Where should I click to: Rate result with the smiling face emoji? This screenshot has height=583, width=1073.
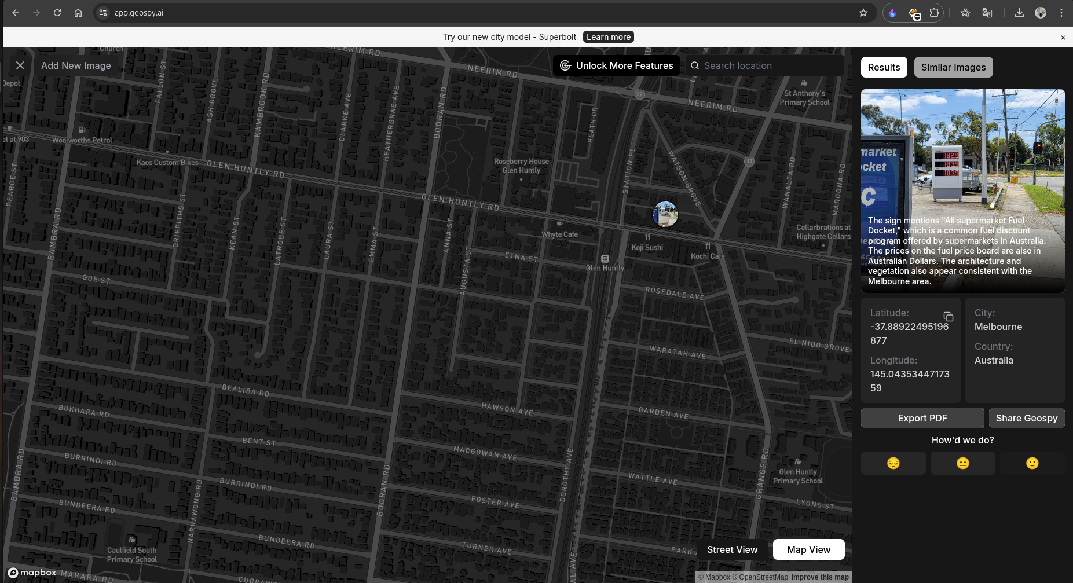click(x=1032, y=463)
